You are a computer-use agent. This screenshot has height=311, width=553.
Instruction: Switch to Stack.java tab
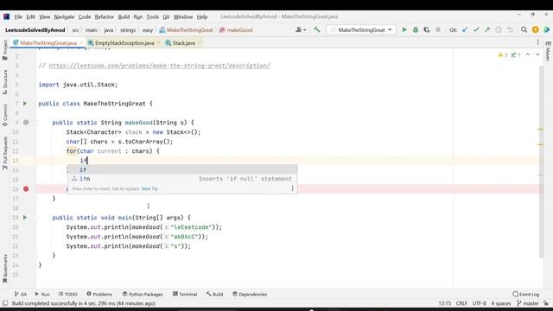pos(183,42)
